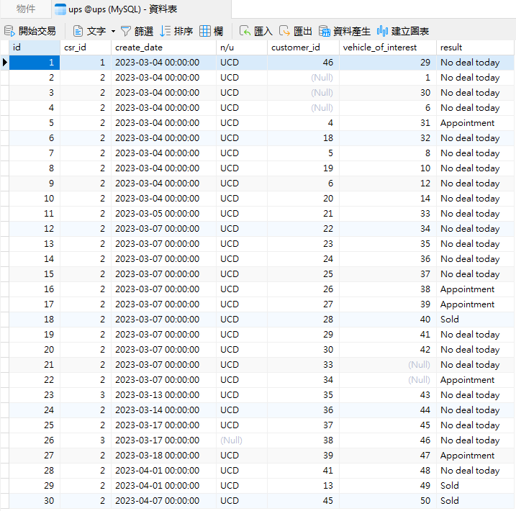Click the create_date column header
The height and width of the screenshot is (511, 516).
click(163, 47)
